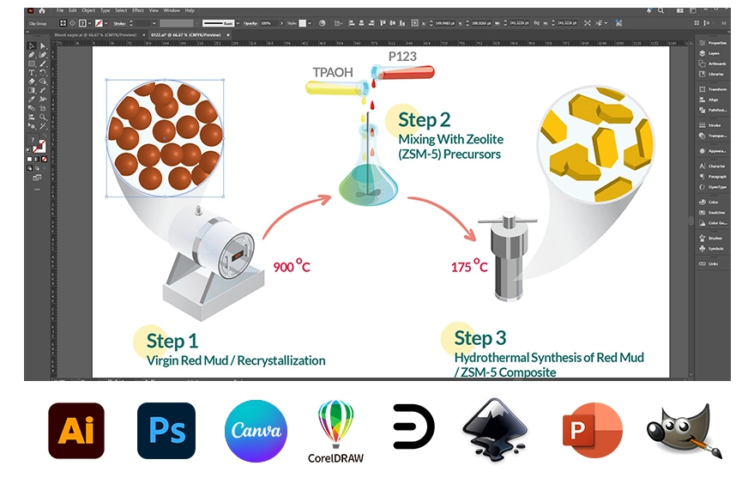Viewport: 754px width, 478px height.
Task: Bring the Stroke box to front
Action: [41, 148]
